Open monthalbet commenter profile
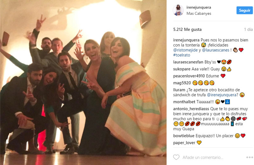This screenshot has height=165, width=254. click(x=184, y=102)
